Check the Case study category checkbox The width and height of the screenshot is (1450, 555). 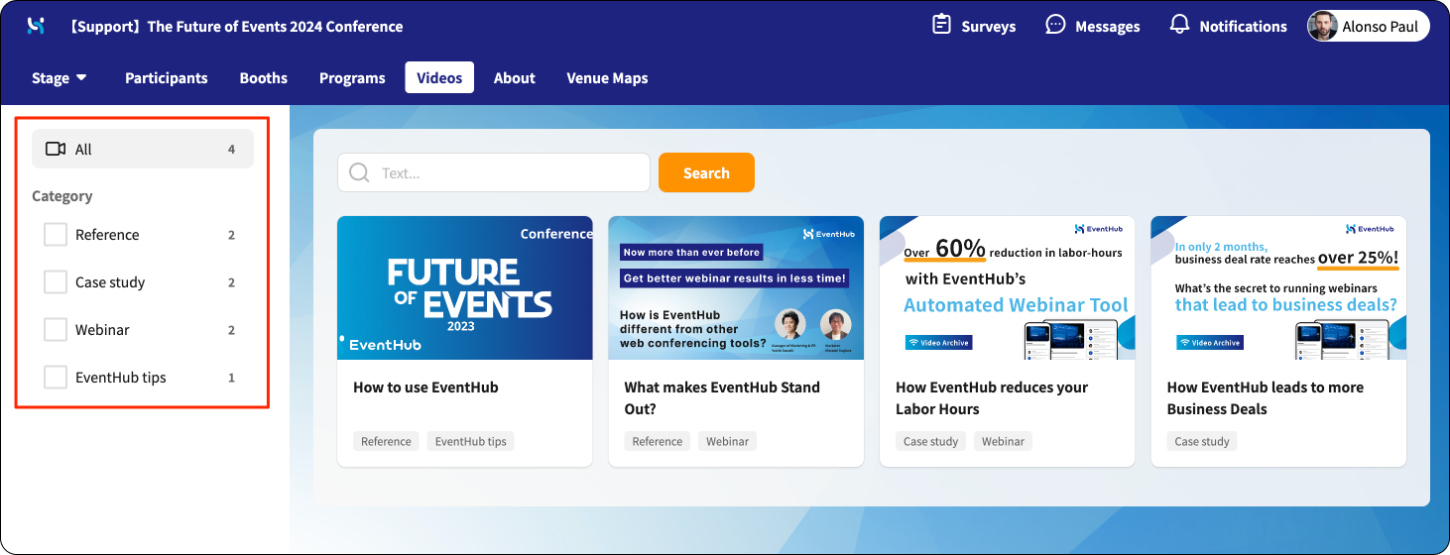pos(56,282)
